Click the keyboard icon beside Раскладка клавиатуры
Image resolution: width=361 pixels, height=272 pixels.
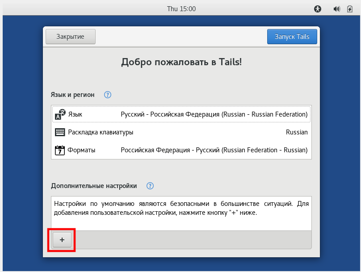59,132
